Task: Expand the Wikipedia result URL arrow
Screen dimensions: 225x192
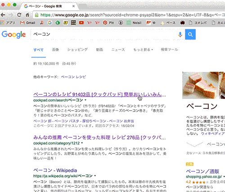Action: click(x=95, y=176)
